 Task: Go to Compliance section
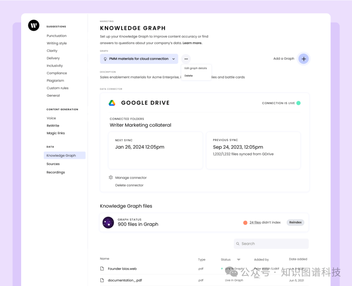coord(56,73)
